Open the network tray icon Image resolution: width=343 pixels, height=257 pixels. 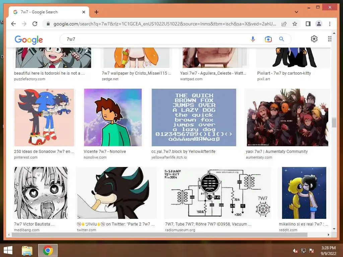tap(303, 251)
